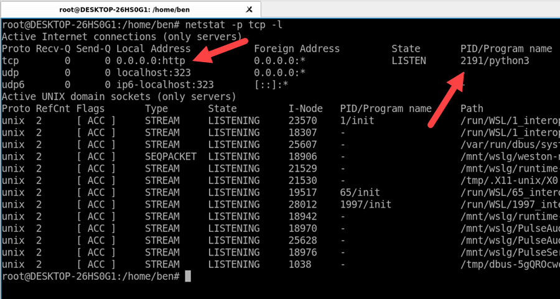Click the LISTEN state on tcp row

pos(409,61)
